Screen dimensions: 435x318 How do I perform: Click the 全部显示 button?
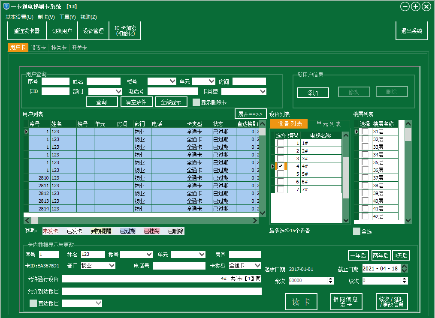171,102
